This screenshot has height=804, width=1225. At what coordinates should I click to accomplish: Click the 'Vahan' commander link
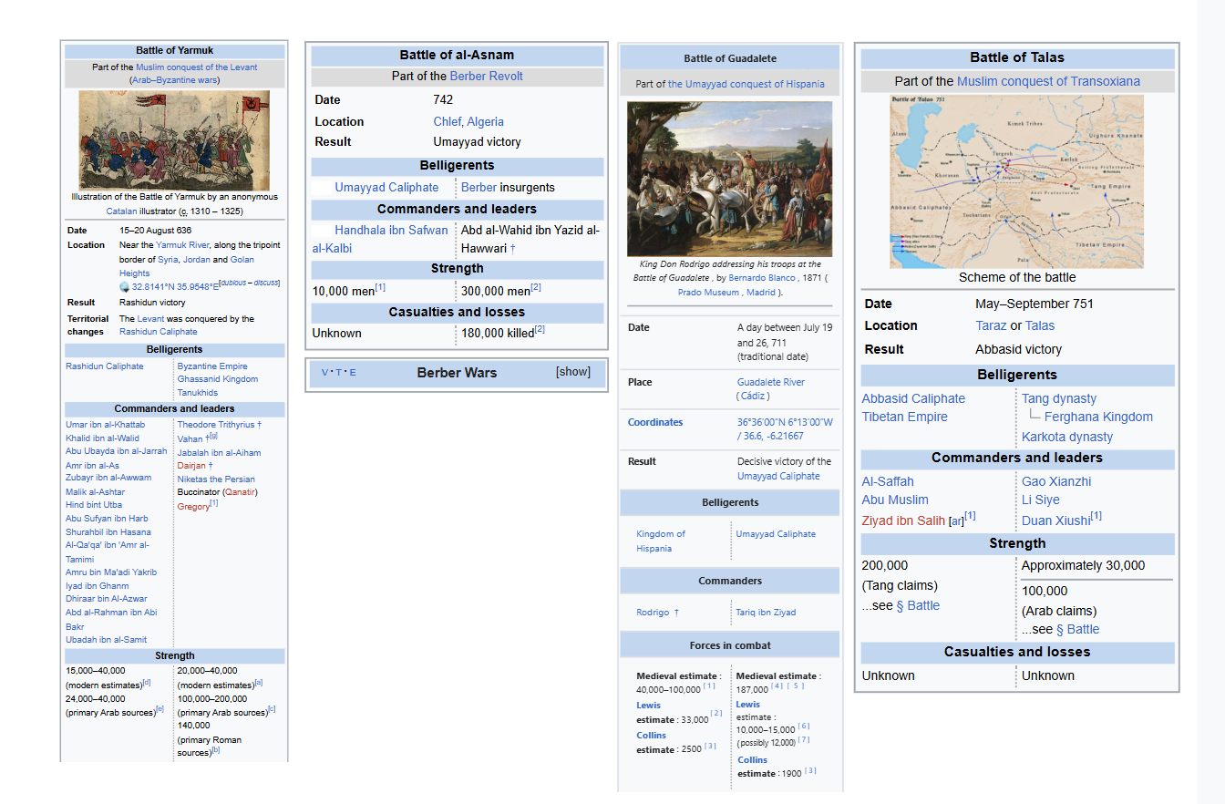[x=190, y=438]
